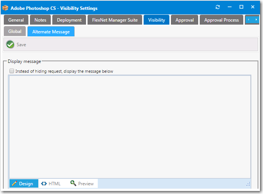Click the editor resize grip corner
Image resolution: width=263 pixels, height=194 pixels.
pos(248,184)
